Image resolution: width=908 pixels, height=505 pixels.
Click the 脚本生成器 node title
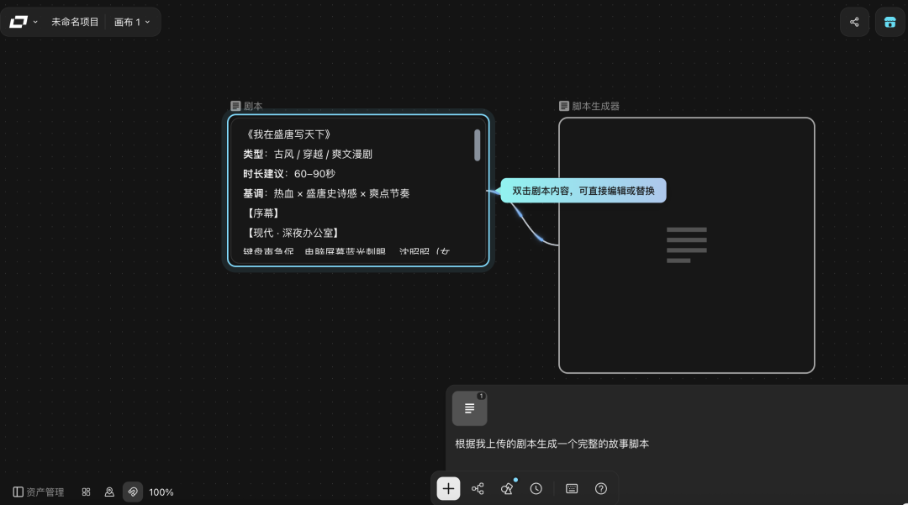click(595, 106)
